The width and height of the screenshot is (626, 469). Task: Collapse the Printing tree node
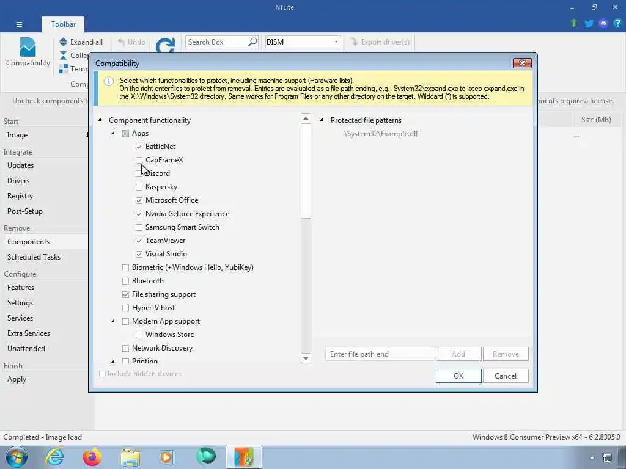pyautogui.click(x=113, y=361)
